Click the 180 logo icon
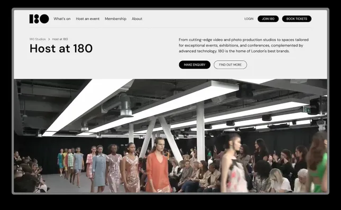This screenshot has width=341, height=210. click(x=39, y=19)
